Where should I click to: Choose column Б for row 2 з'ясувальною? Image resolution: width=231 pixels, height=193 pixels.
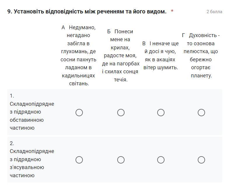[x=121, y=160]
